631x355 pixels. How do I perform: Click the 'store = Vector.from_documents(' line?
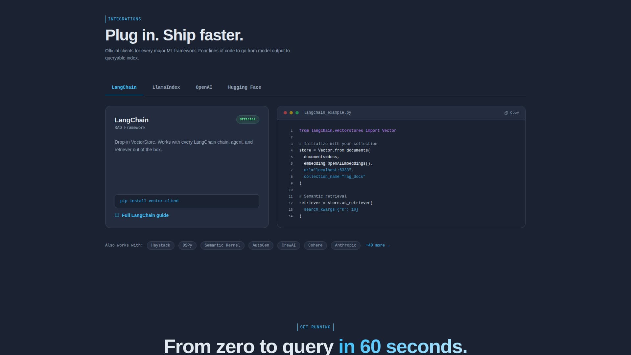coord(335,151)
